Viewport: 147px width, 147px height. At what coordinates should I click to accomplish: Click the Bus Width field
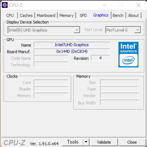click(x=119, y=102)
